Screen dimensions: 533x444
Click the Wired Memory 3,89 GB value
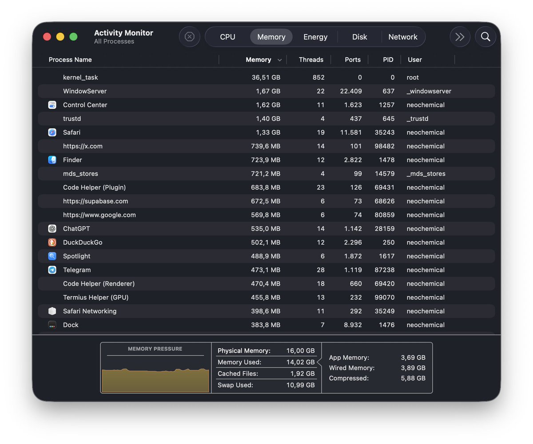[413, 368]
